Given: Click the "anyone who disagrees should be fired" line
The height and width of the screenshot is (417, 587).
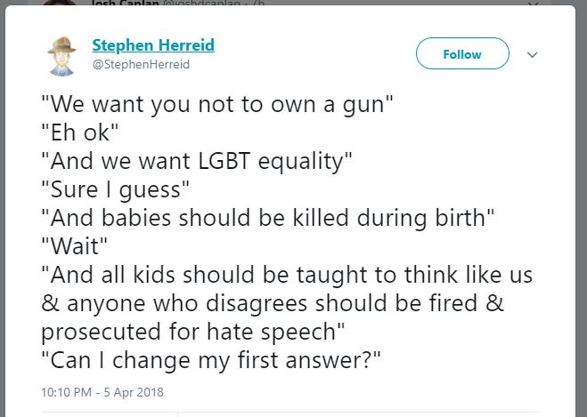Looking at the screenshot, I should [x=273, y=304].
